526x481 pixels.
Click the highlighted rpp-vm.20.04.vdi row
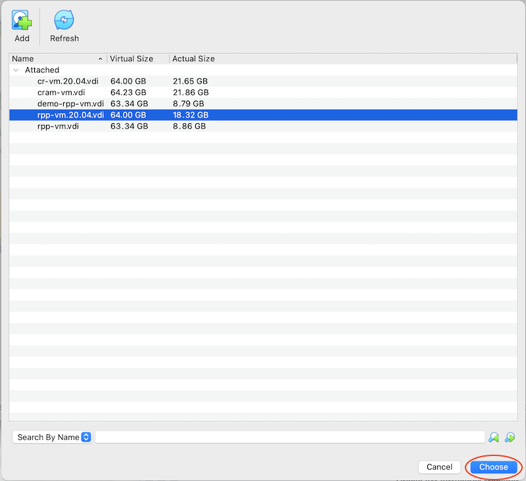tap(71, 114)
